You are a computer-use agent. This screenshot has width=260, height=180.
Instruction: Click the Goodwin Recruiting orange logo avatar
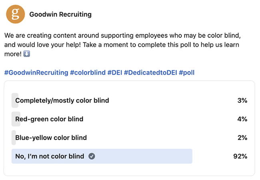coord(16,14)
